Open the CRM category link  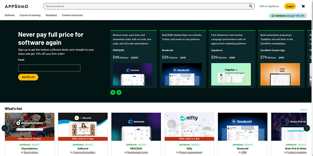244,152
